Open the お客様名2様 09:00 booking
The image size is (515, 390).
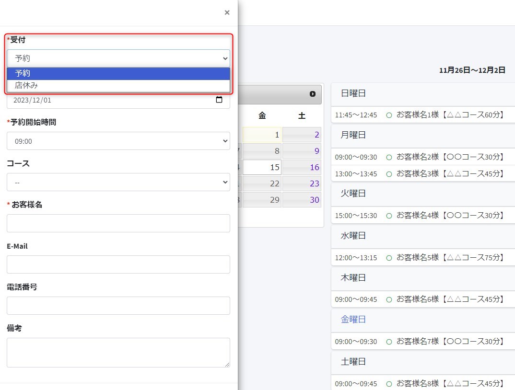click(422, 157)
